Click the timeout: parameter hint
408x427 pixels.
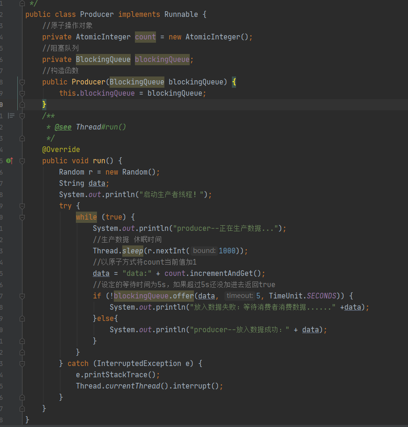[x=239, y=296]
